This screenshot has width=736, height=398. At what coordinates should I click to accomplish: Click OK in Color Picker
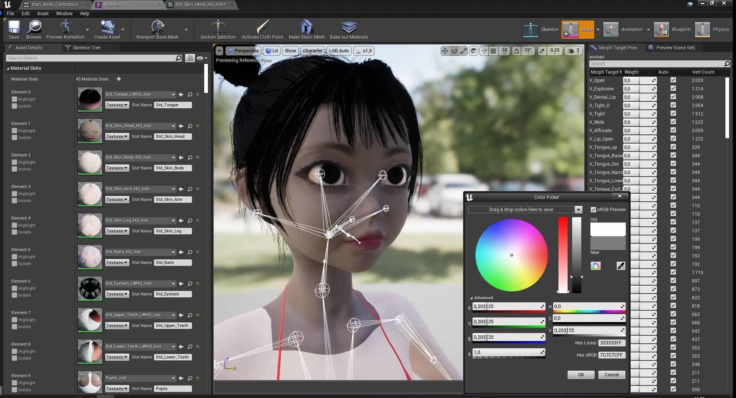pos(581,375)
